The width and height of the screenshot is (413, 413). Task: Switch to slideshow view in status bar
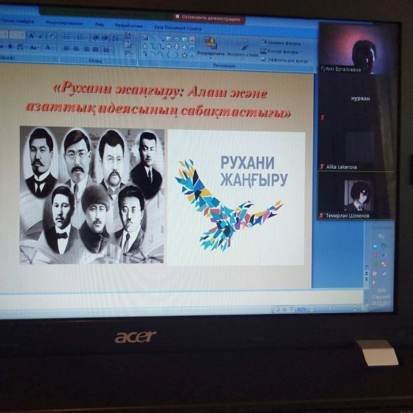click(x=291, y=309)
